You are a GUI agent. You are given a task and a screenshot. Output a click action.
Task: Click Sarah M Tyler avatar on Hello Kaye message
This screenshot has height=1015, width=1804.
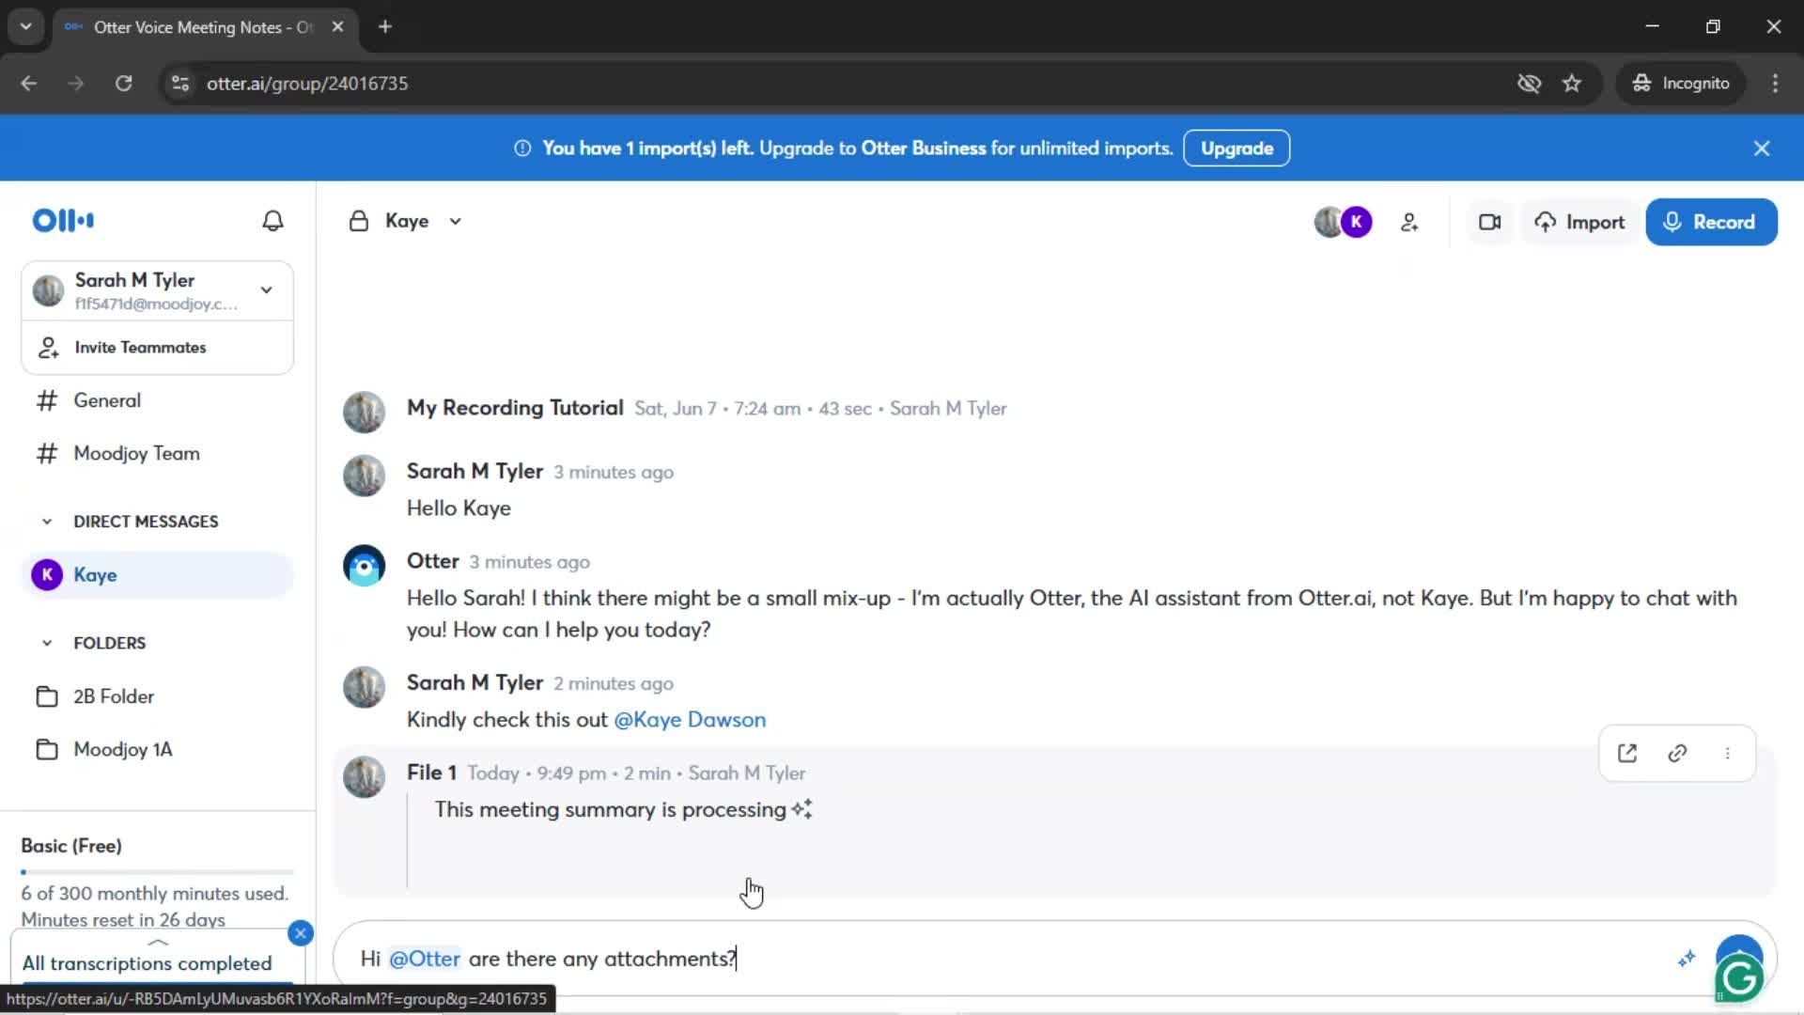coord(365,476)
